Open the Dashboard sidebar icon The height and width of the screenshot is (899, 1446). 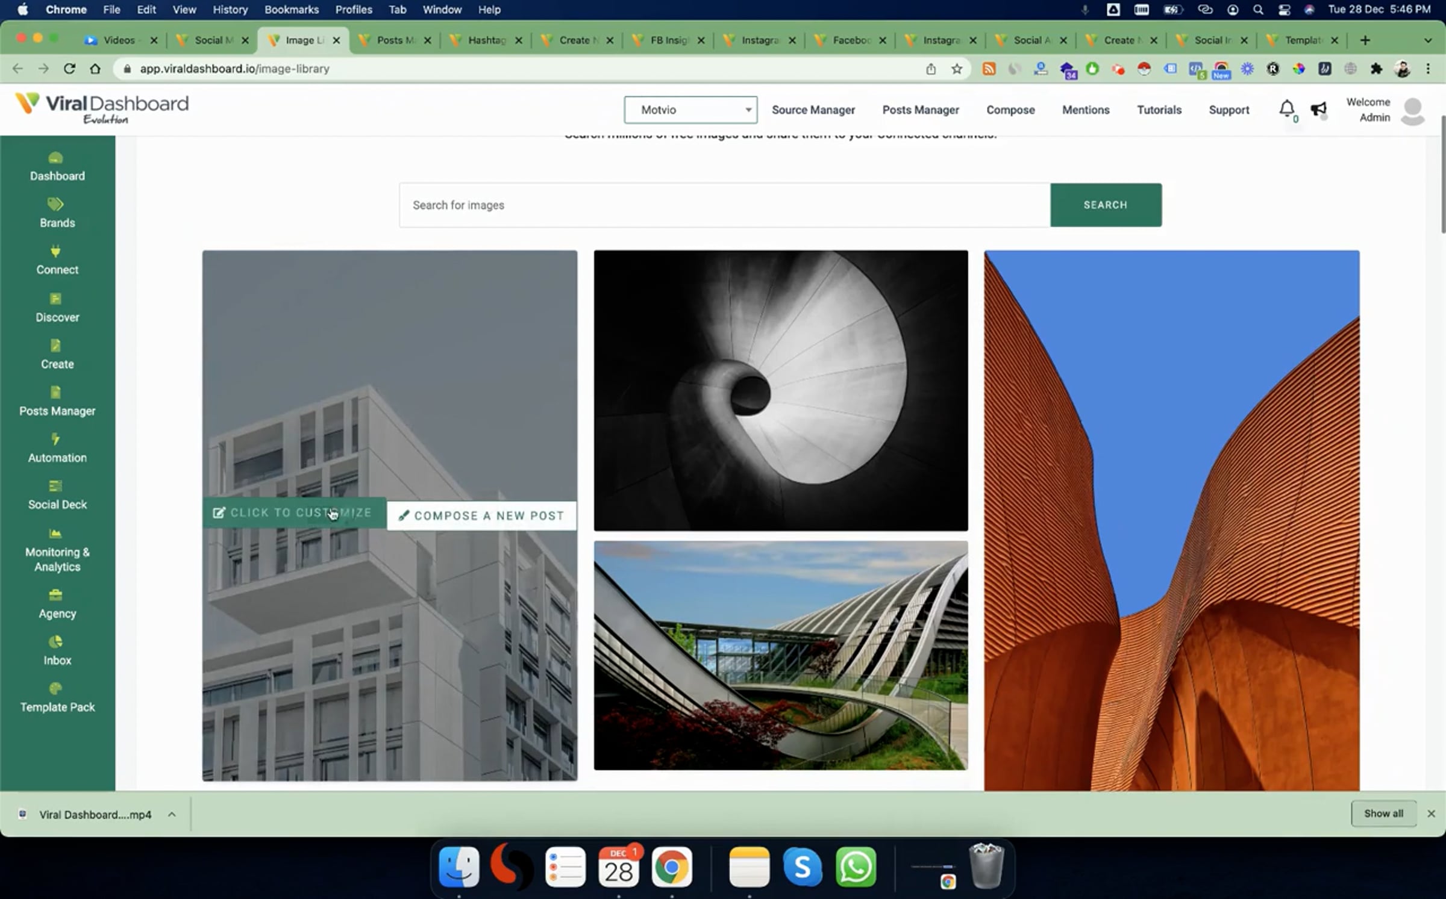[x=55, y=158]
